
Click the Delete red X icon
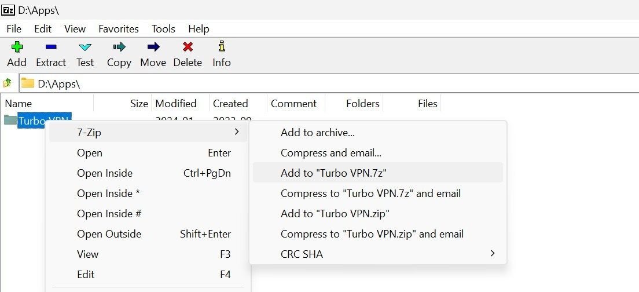(188, 47)
